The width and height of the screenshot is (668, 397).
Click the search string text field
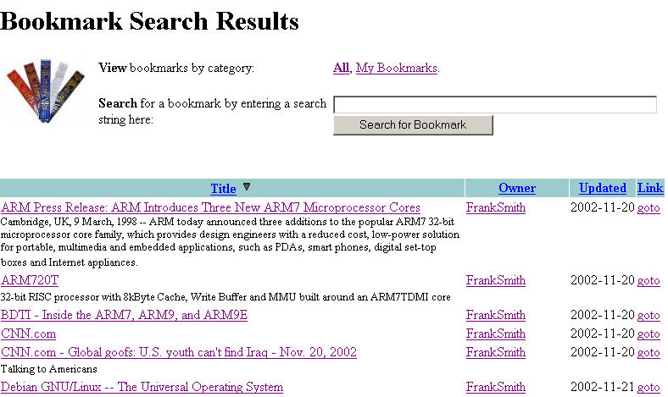tap(494, 105)
